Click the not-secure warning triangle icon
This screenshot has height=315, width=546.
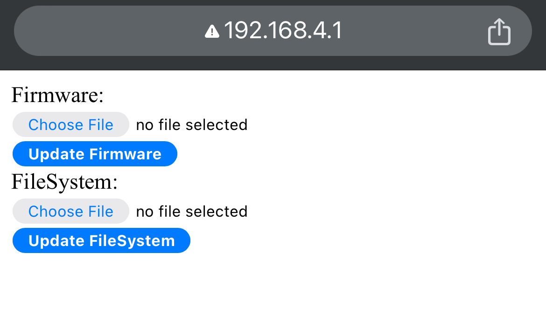click(x=212, y=32)
